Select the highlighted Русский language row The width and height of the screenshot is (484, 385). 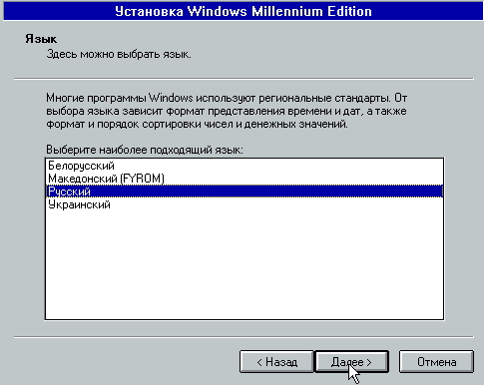pyautogui.click(x=244, y=192)
